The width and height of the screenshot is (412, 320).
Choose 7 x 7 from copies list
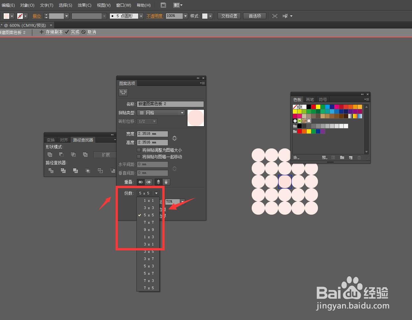tap(148, 222)
